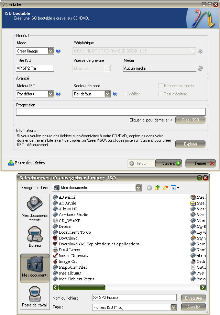Click the Mode help question mark icon

[x=58, y=51]
